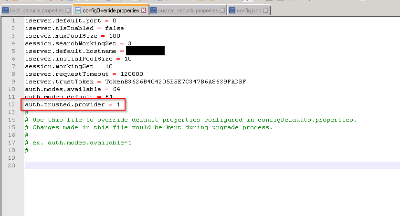Viewport: 400px width, 216px height.
Task: Click the 'auth.trusted.provider = 1' line
Action: tap(73, 105)
